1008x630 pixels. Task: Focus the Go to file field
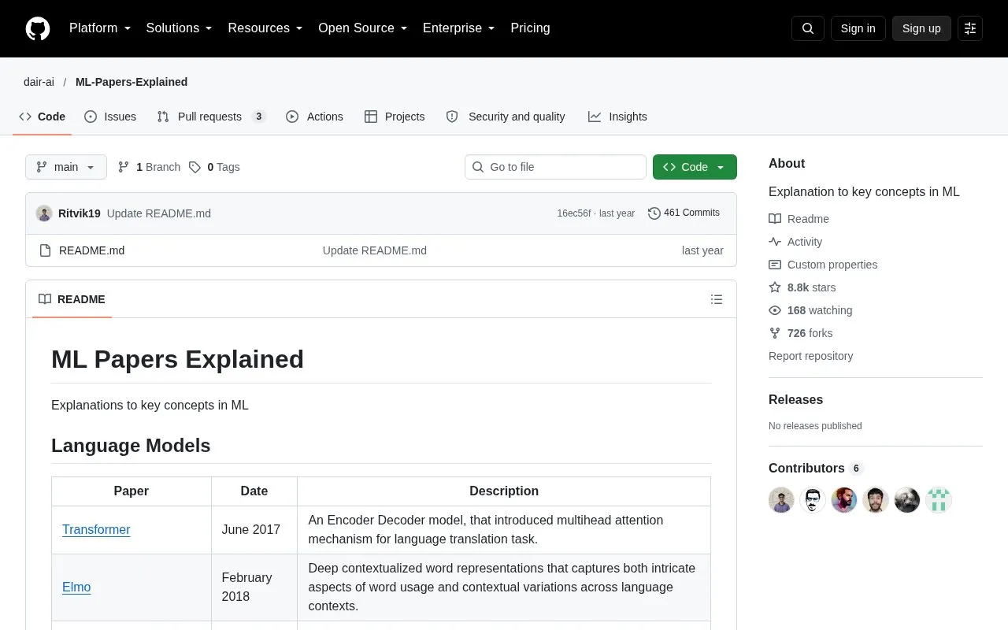(x=555, y=167)
